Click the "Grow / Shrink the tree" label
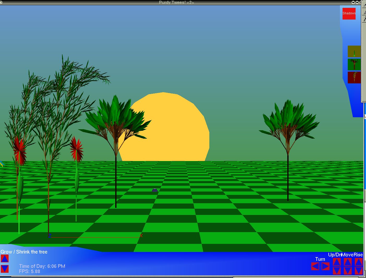Image resolution: width=366 pixels, height=278 pixels. click(x=24, y=252)
